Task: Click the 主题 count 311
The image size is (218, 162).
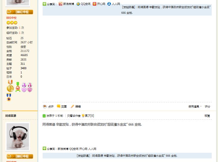Action: pos(23,64)
